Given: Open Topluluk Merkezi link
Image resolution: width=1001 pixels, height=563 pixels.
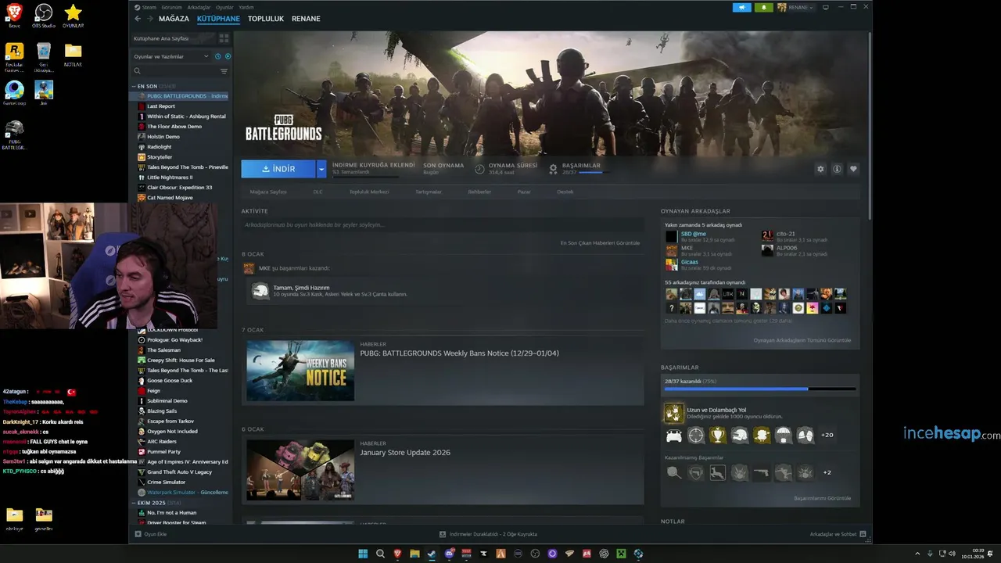Looking at the screenshot, I should [369, 192].
